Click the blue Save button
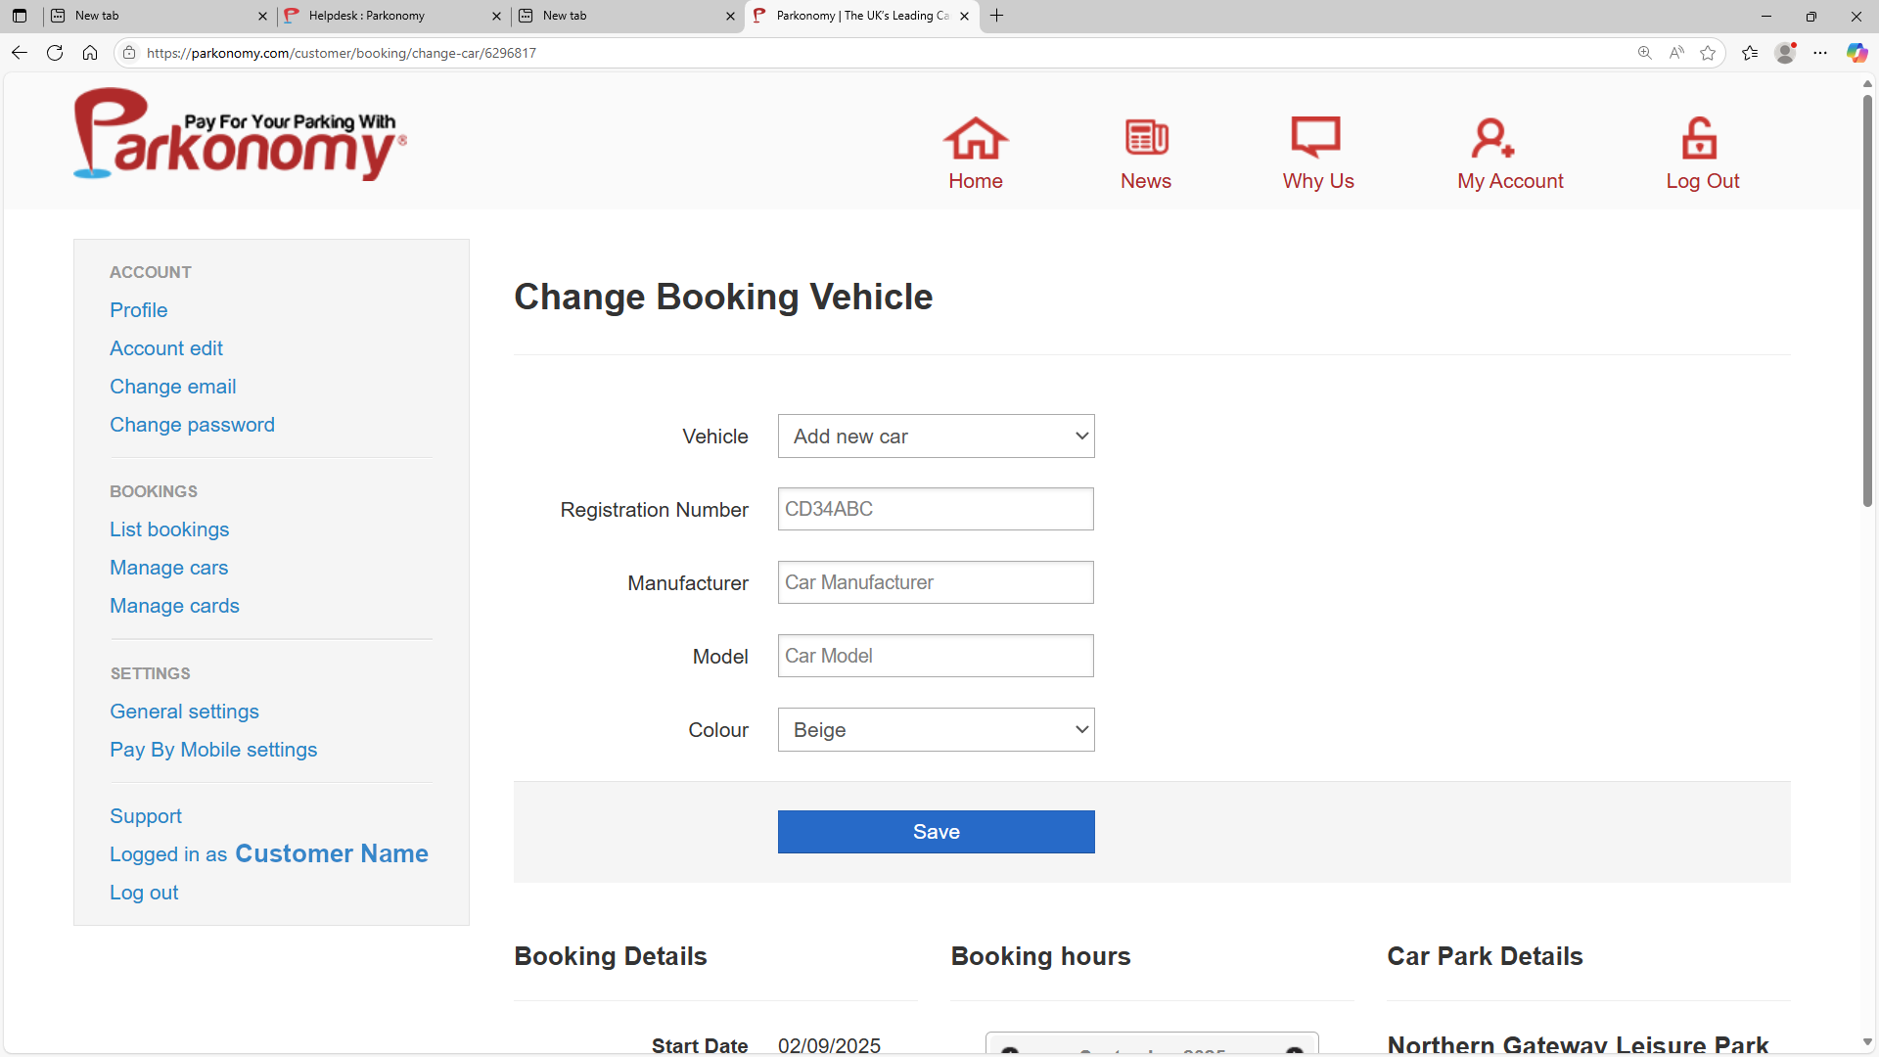The image size is (1879, 1057). pyautogui.click(x=936, y=832)
